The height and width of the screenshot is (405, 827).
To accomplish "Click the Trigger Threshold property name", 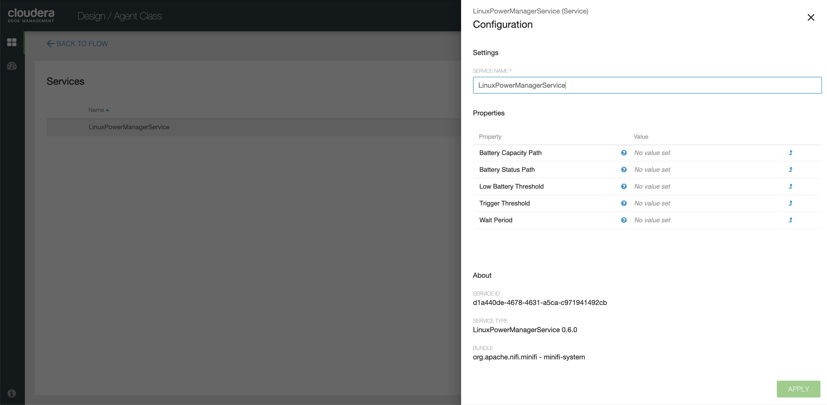I will (504, 203).
